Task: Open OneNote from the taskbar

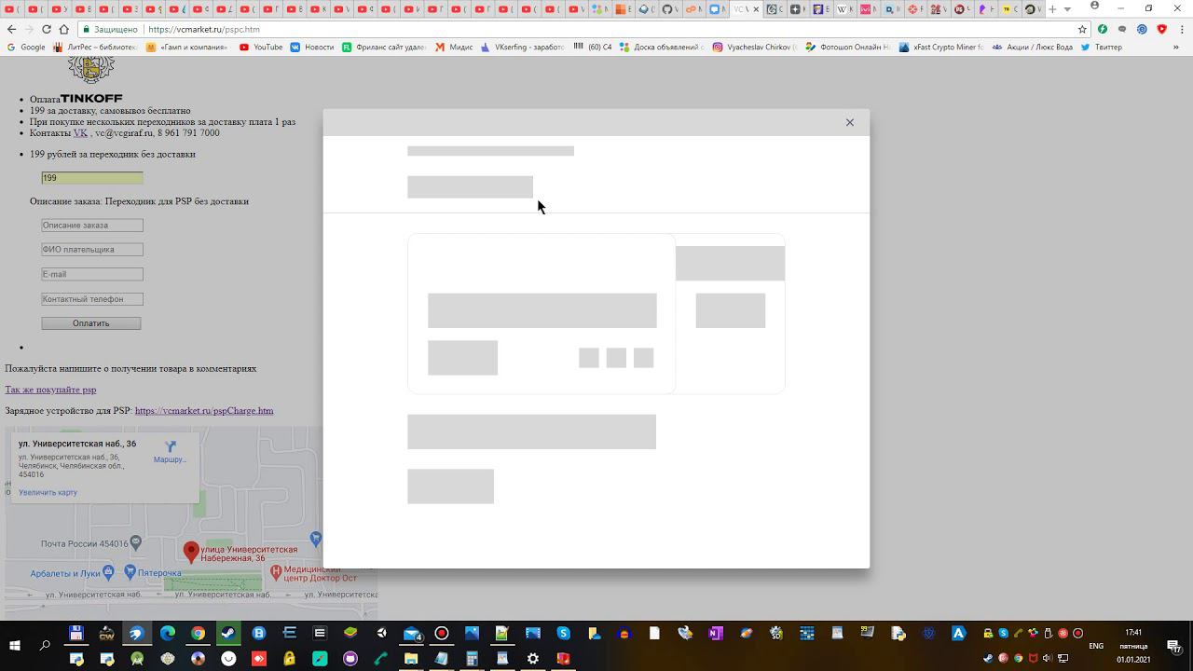Action: pyautogui.click(x=715, y=634)
